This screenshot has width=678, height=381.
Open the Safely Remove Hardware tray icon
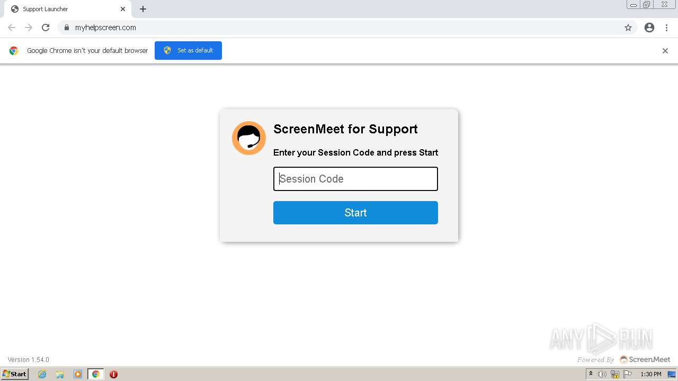tap(614, 374)
